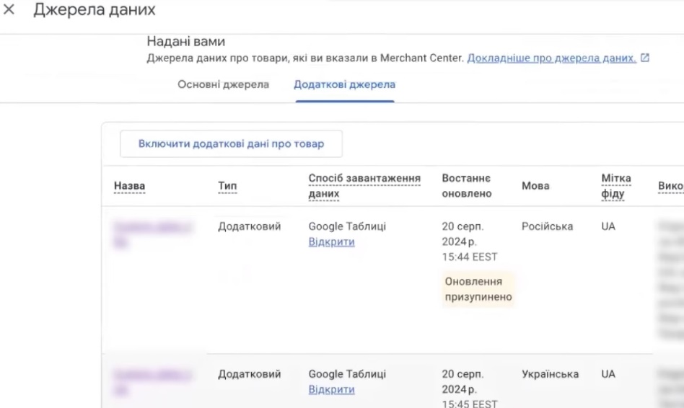Open Відкрити link in the Російська row

[331, 242]
